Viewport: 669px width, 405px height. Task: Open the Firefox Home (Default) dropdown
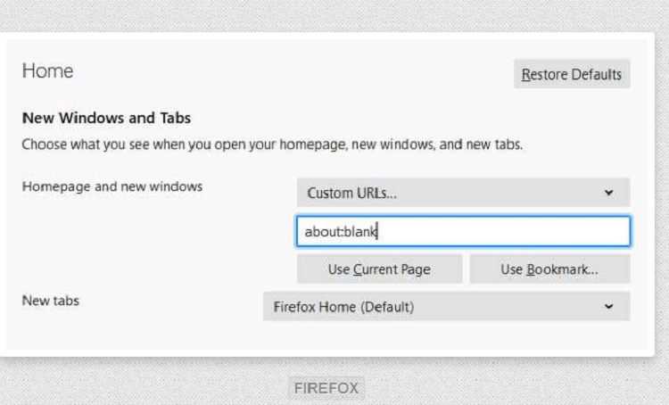click(x=446, y=307)
